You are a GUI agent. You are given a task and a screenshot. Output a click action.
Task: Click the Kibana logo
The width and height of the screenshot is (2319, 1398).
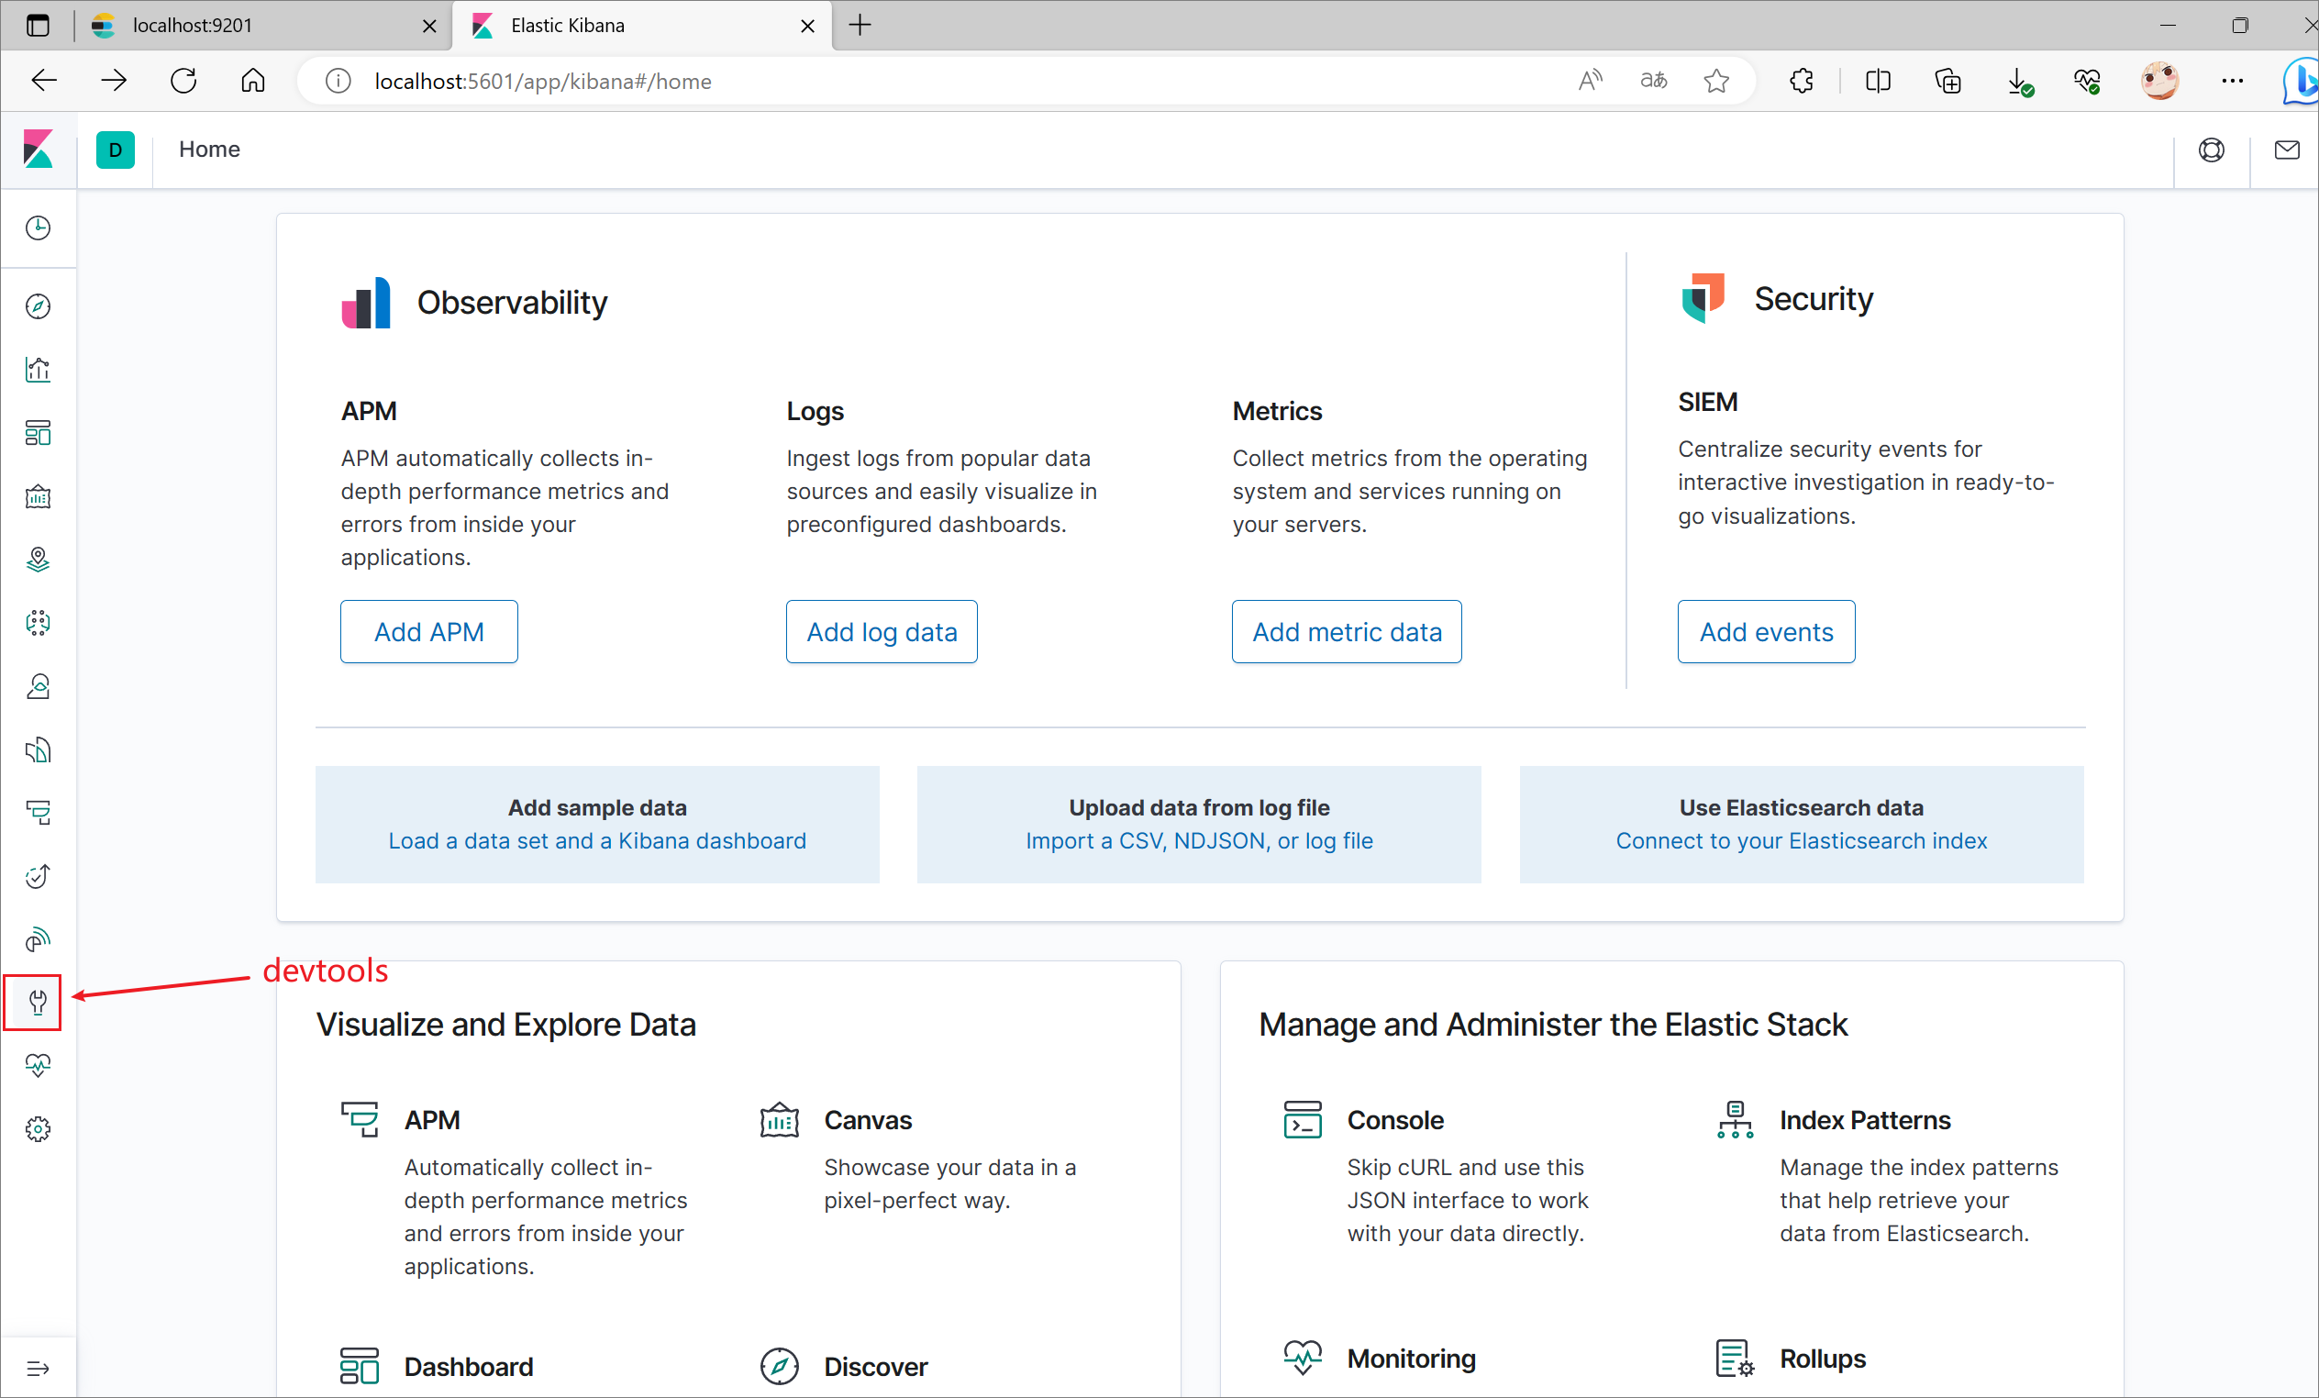(x=38, y=150)
